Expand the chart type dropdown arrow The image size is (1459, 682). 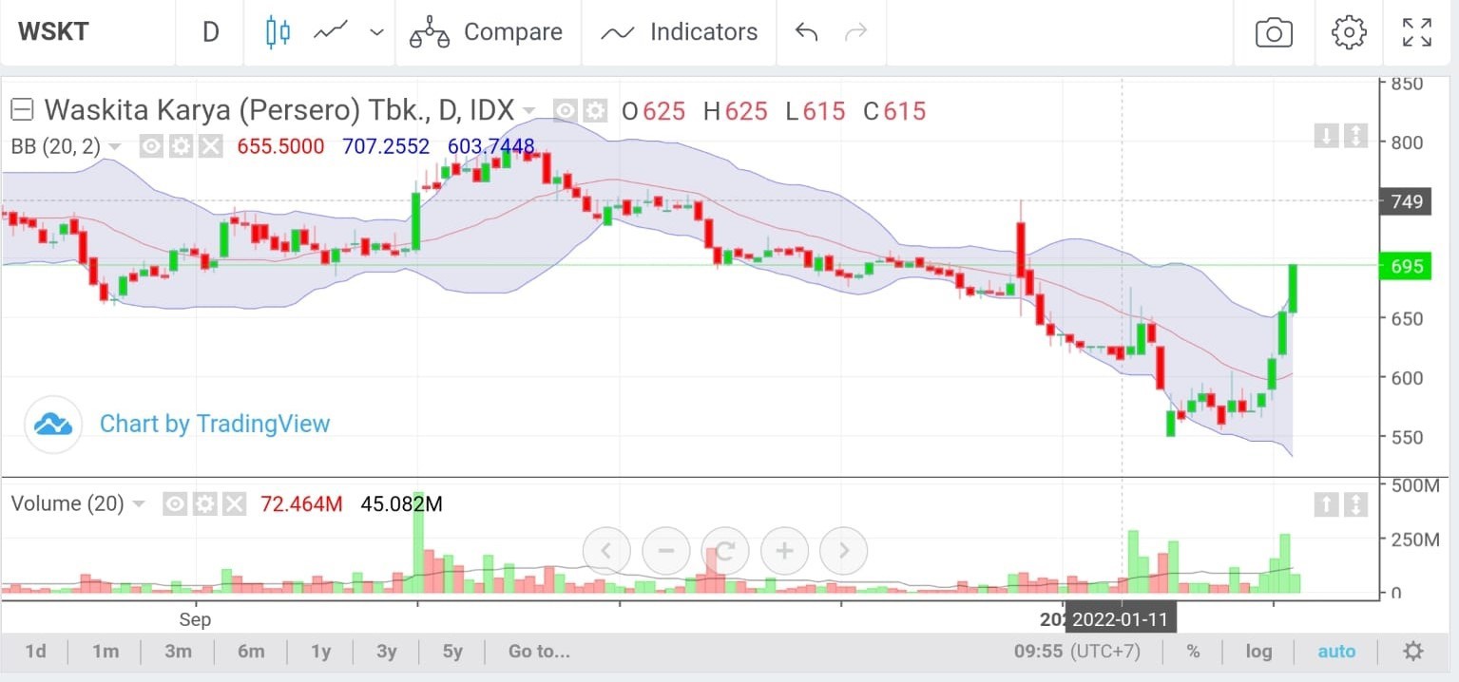pos(376,32)
